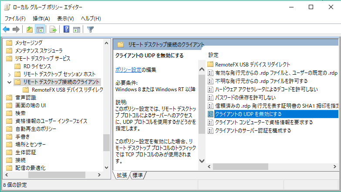The image size is (341, 192).
Task: Select 手書き folder in tree
Action: [22, 137]
